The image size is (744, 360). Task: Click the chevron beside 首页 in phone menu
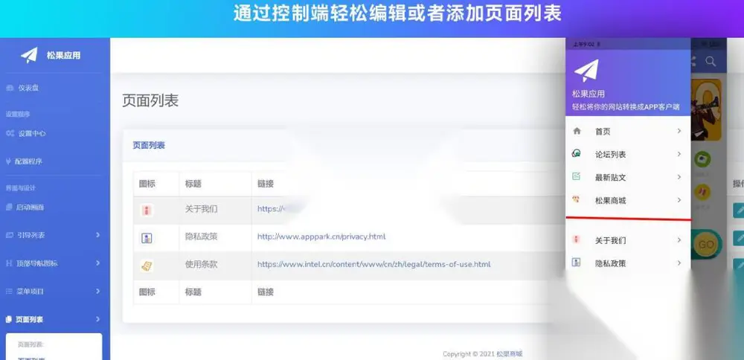(679, 131)
